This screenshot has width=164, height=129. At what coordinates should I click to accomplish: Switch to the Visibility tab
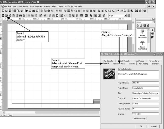132,64
